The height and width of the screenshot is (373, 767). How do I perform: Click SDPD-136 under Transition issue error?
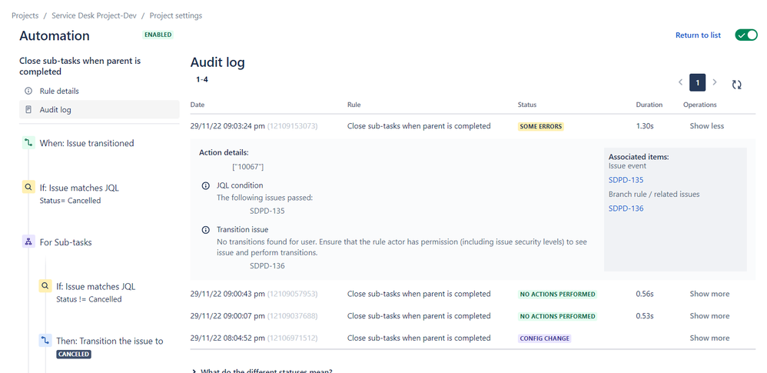[x=267, y=266]
